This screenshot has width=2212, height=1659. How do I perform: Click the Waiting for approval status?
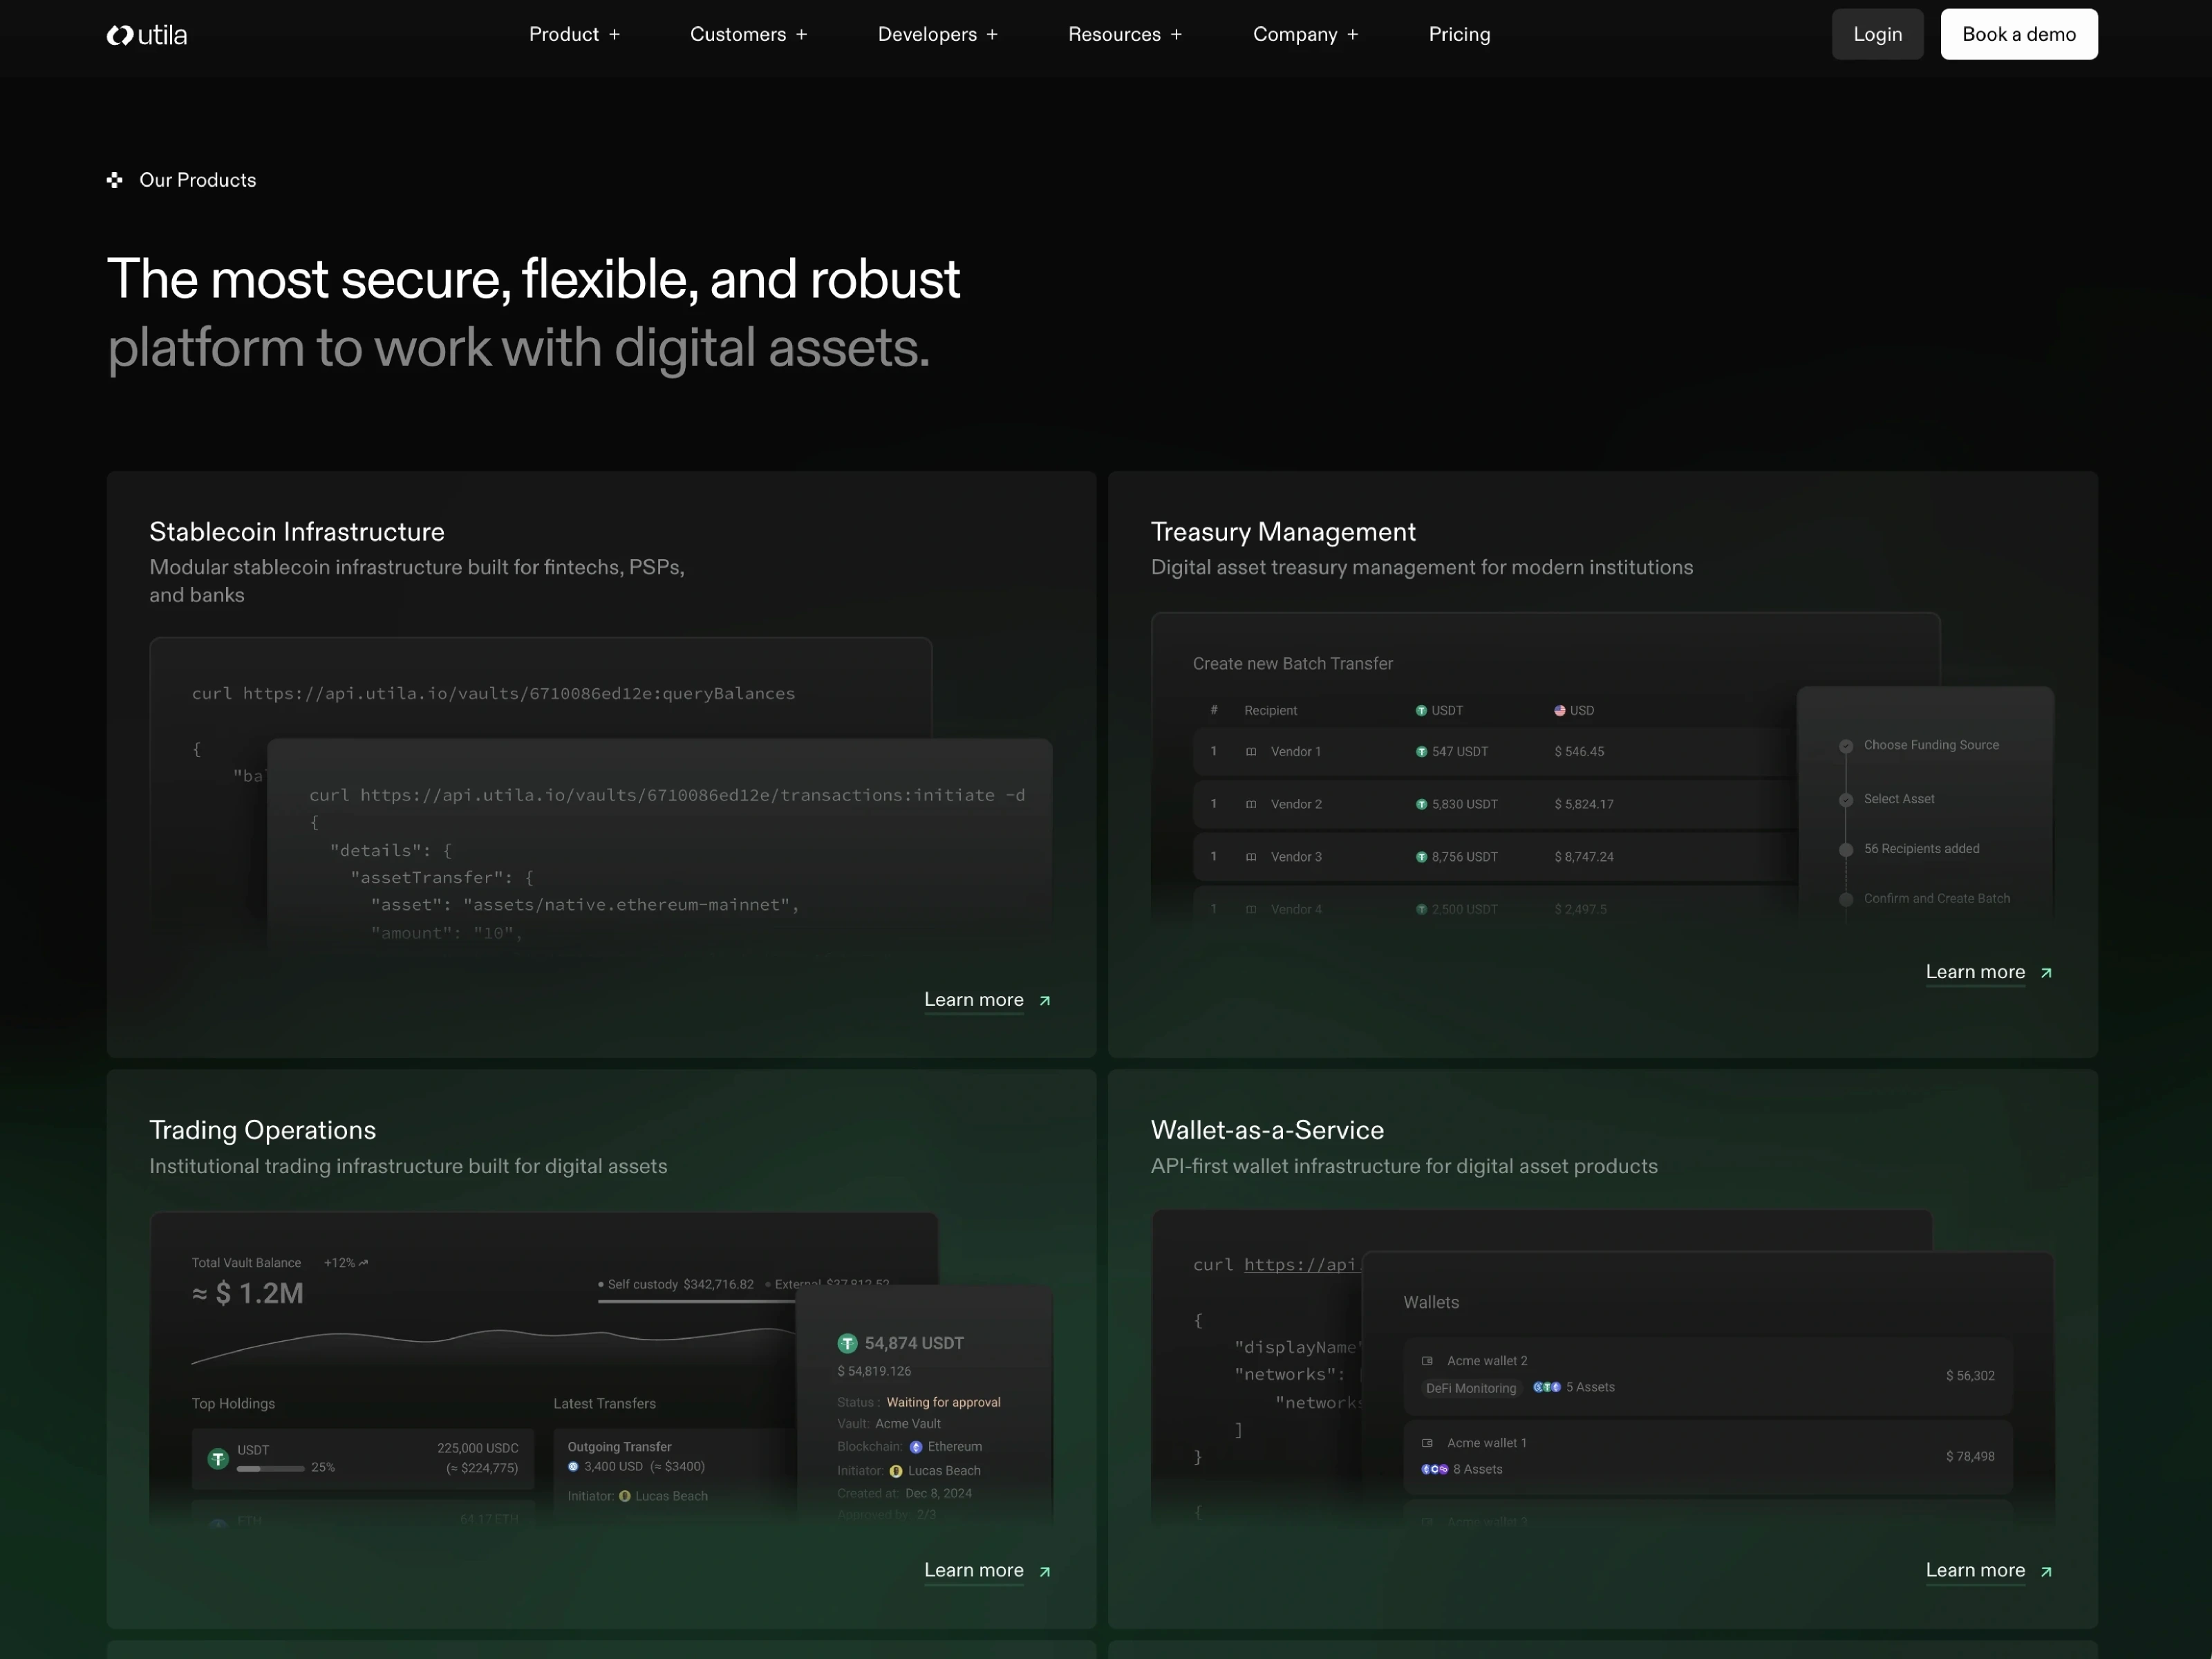click(x=943, y=1403)
